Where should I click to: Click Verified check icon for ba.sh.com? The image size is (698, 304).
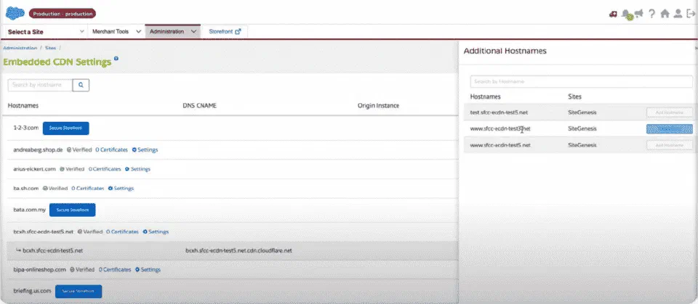[45, 189]
